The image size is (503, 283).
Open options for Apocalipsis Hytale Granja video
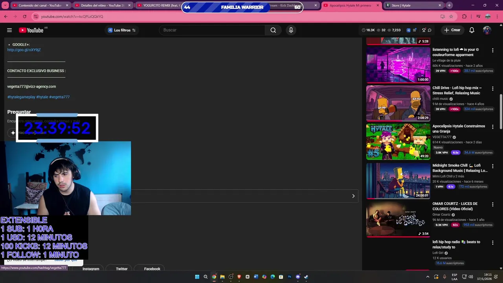point(493,127)
